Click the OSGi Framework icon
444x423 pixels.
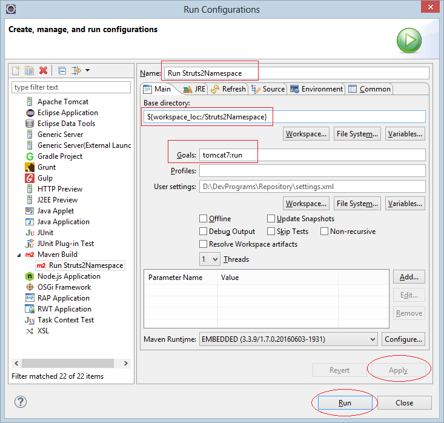[x=30, y=287]
